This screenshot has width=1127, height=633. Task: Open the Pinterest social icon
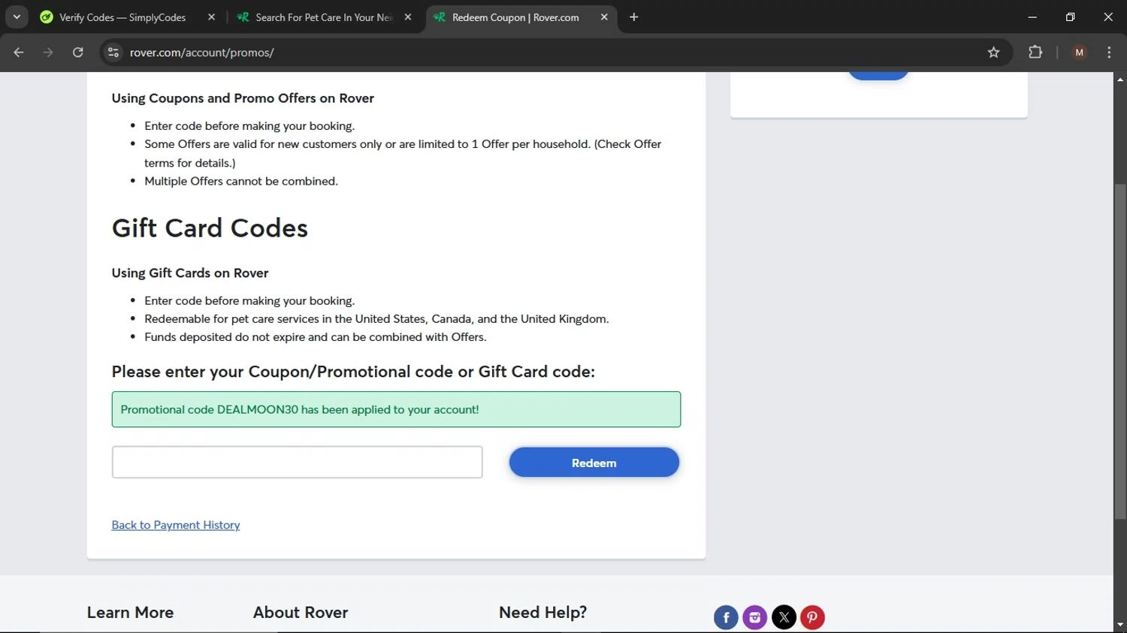pyautogui.click(x=812, y=617)
